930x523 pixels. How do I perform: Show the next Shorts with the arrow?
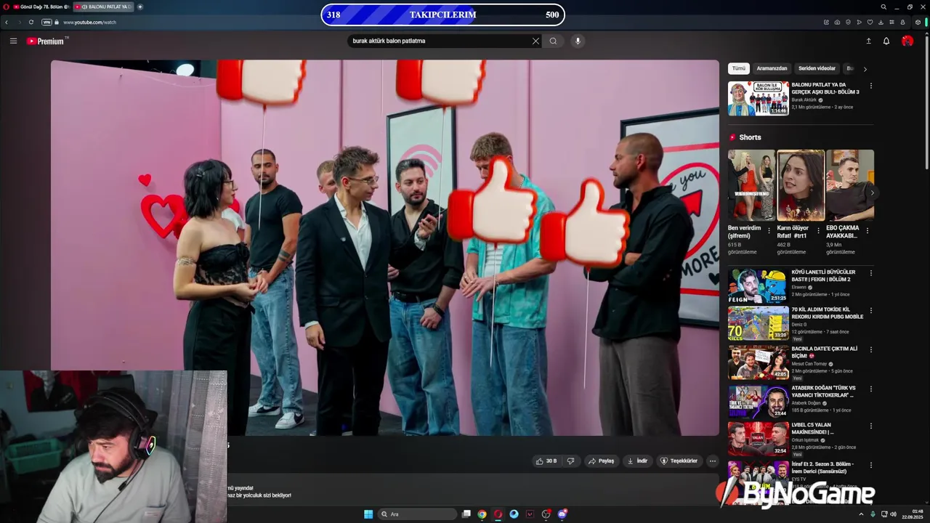click(x=872, y=193)
